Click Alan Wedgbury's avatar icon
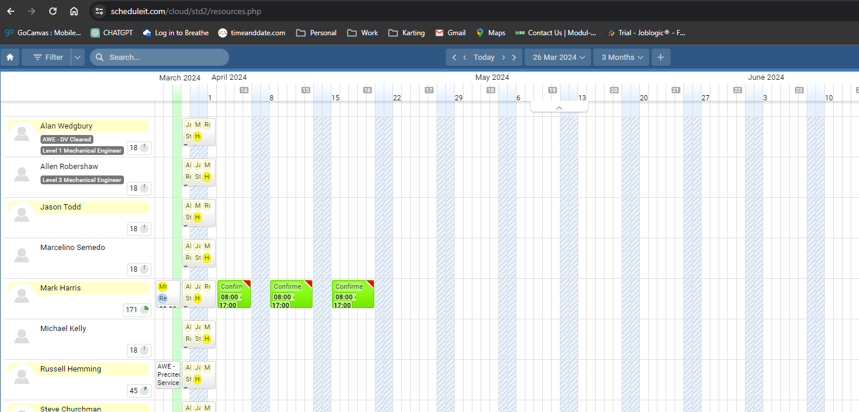The image size is (859, 412). (x=22, y=134)
